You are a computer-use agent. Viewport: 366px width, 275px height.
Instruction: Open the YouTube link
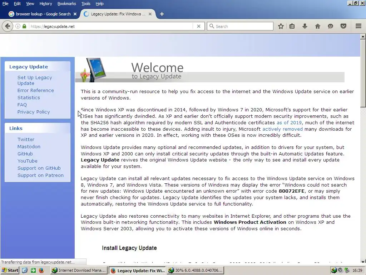[x=27, y=161]
